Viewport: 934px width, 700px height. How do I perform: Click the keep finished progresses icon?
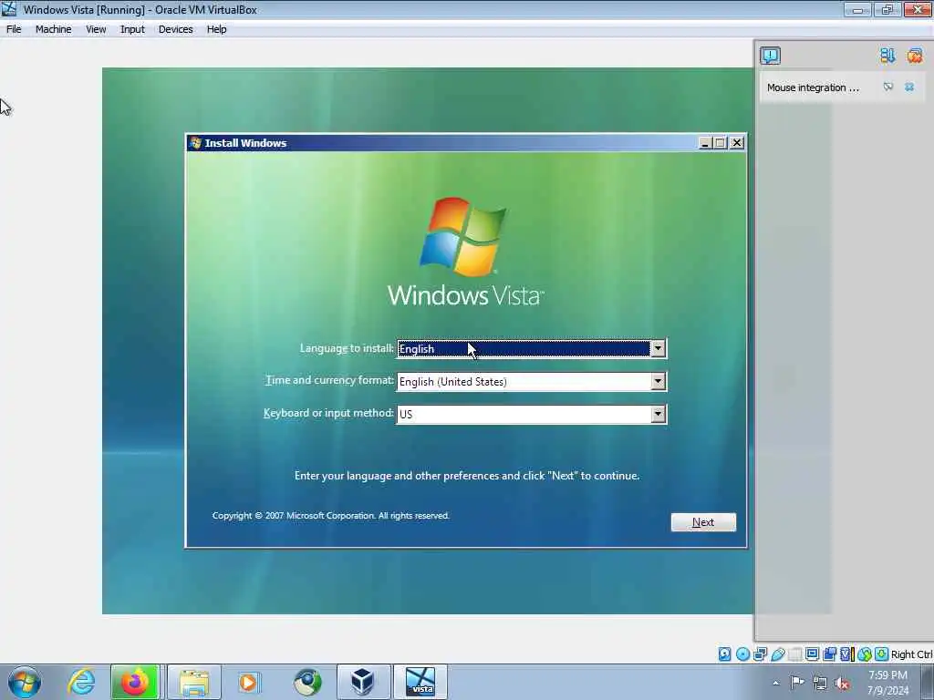(887, 56)
